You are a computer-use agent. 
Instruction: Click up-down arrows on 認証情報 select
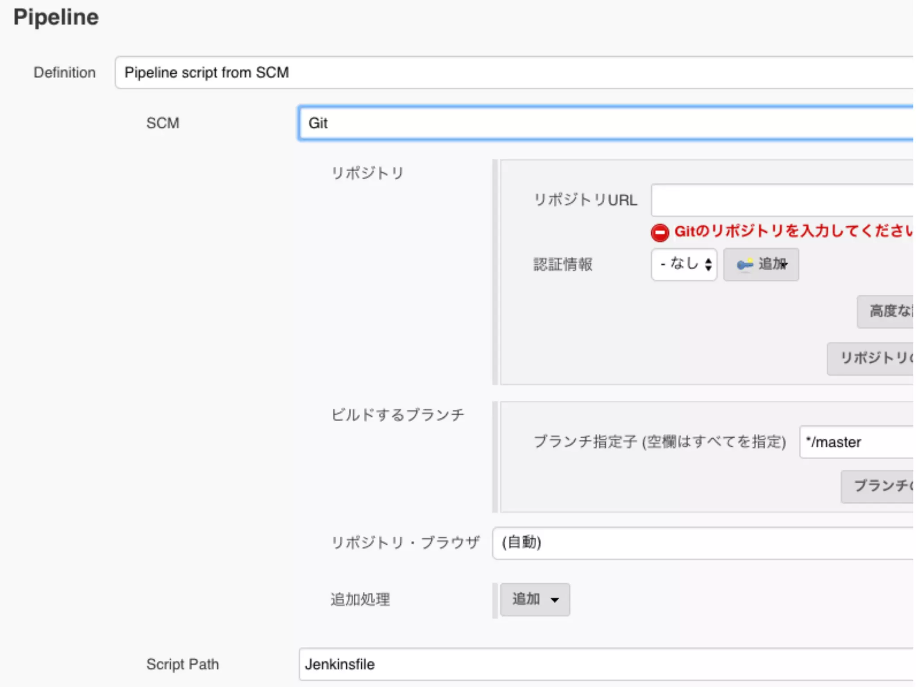pos(708,264)
